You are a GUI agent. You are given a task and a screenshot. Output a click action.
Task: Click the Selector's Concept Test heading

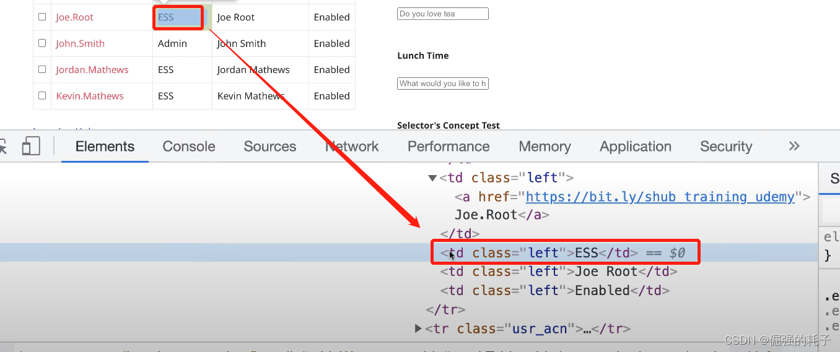click(x=448, y=126)
